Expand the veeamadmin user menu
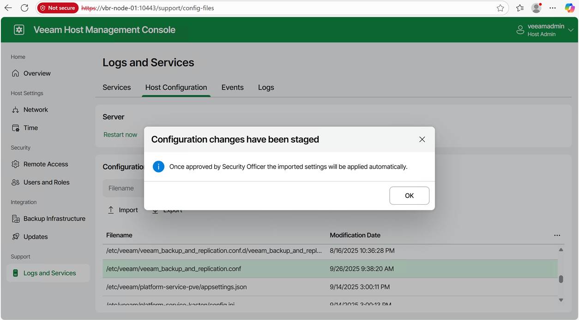This screenshot has width=579, height=320. click(x=571, y=30)
